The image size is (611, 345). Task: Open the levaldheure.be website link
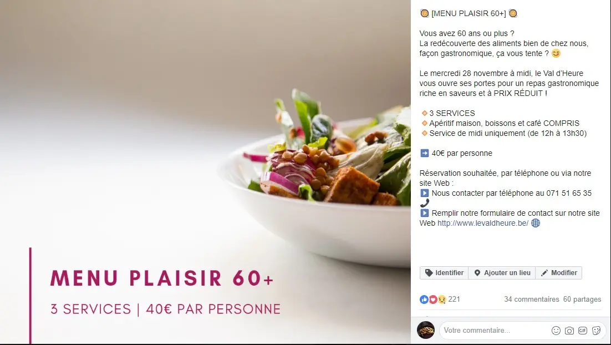tap(483, 224)
